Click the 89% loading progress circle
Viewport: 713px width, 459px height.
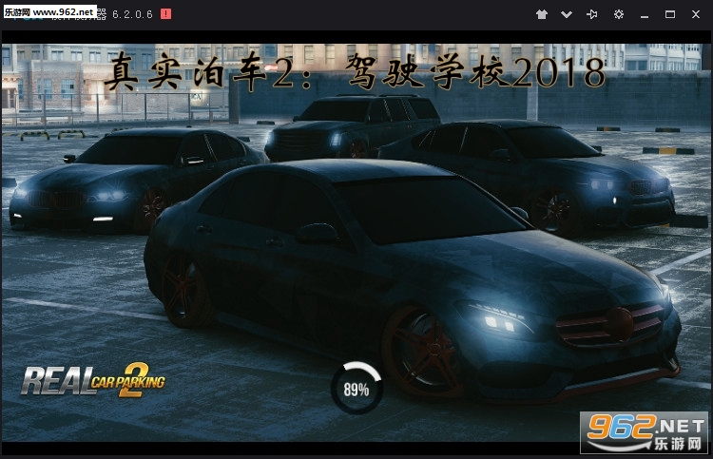point(356,388)
